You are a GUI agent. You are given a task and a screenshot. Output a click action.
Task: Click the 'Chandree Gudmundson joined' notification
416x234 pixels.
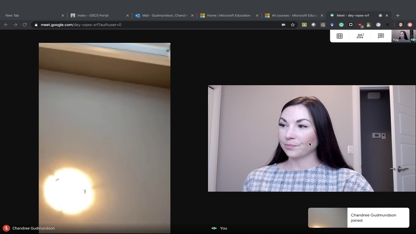tap(358, 218)
